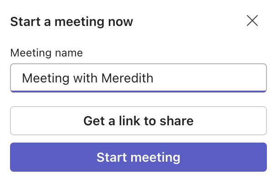276x184 pixels.
Task: Place cursor in the Meeting with Meredith text
Action: [x=87, y=78]
